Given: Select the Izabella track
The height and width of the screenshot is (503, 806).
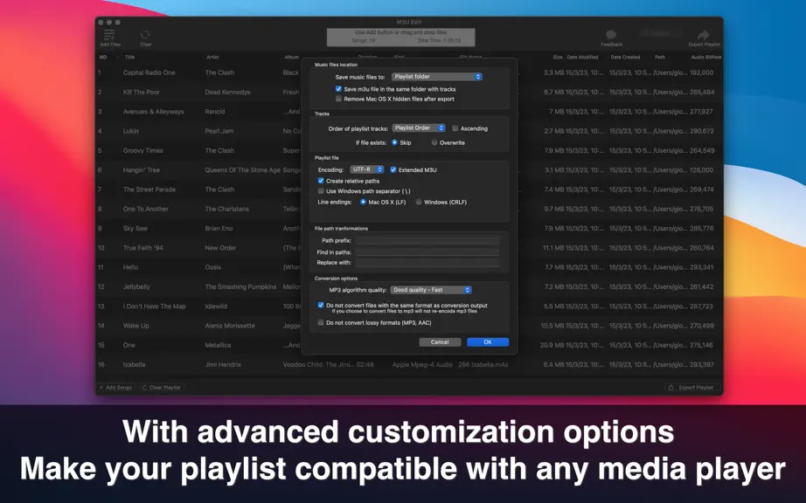Looking at the screenshot, I should (134, 365).
